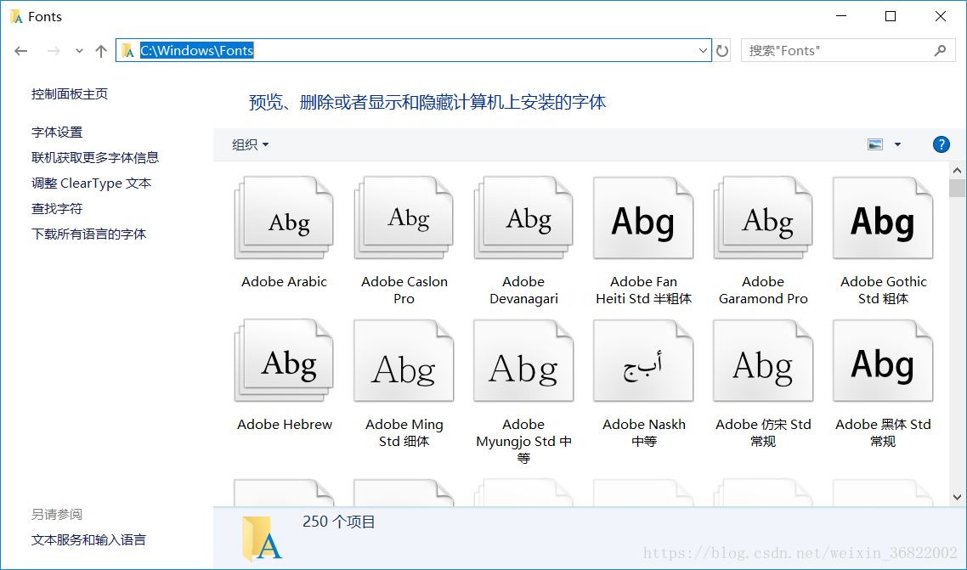The width and height of the screenshot is (967, 570).
Task: Click the vertical scrollbar thumb
Action: click(x=957, y=188)
